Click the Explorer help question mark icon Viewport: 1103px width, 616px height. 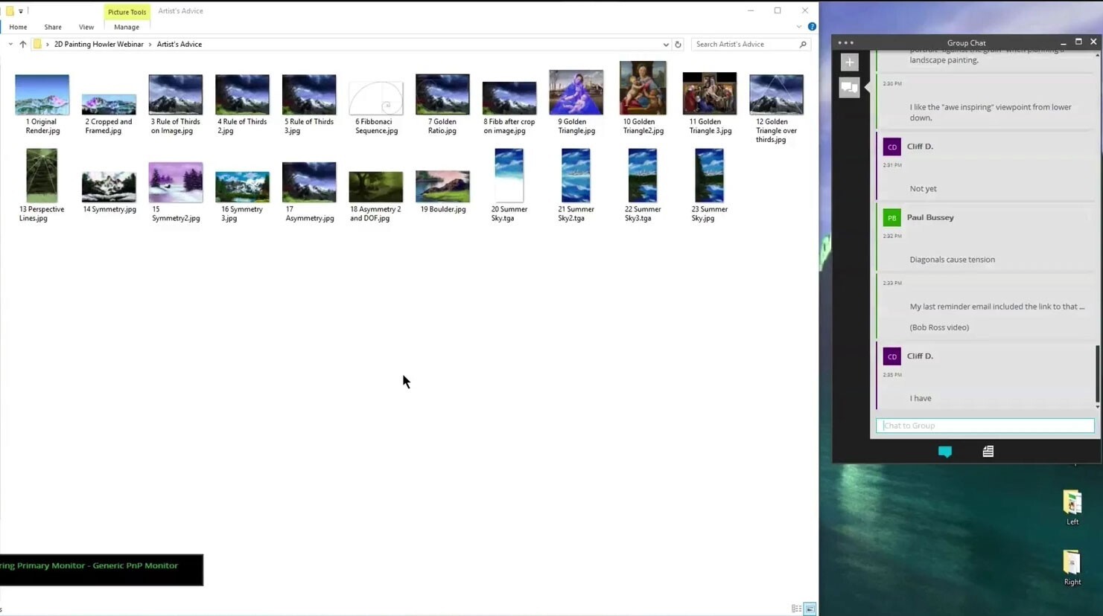[812, 27]
